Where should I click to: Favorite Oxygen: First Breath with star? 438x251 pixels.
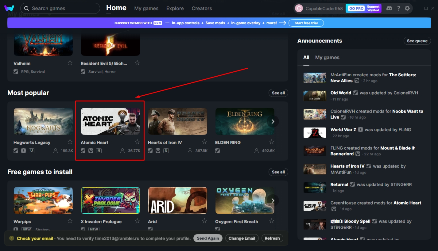click(x=272, y=221)
